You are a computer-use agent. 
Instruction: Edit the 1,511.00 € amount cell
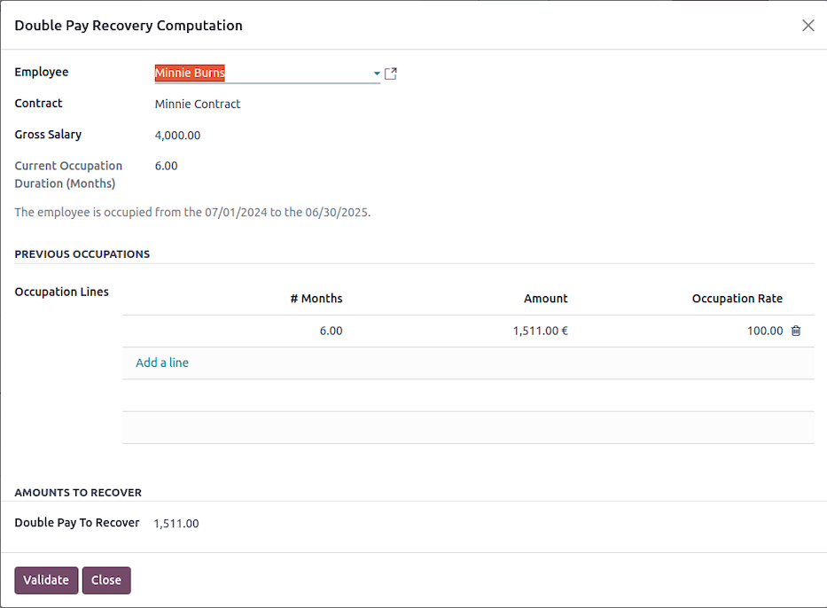539,331
